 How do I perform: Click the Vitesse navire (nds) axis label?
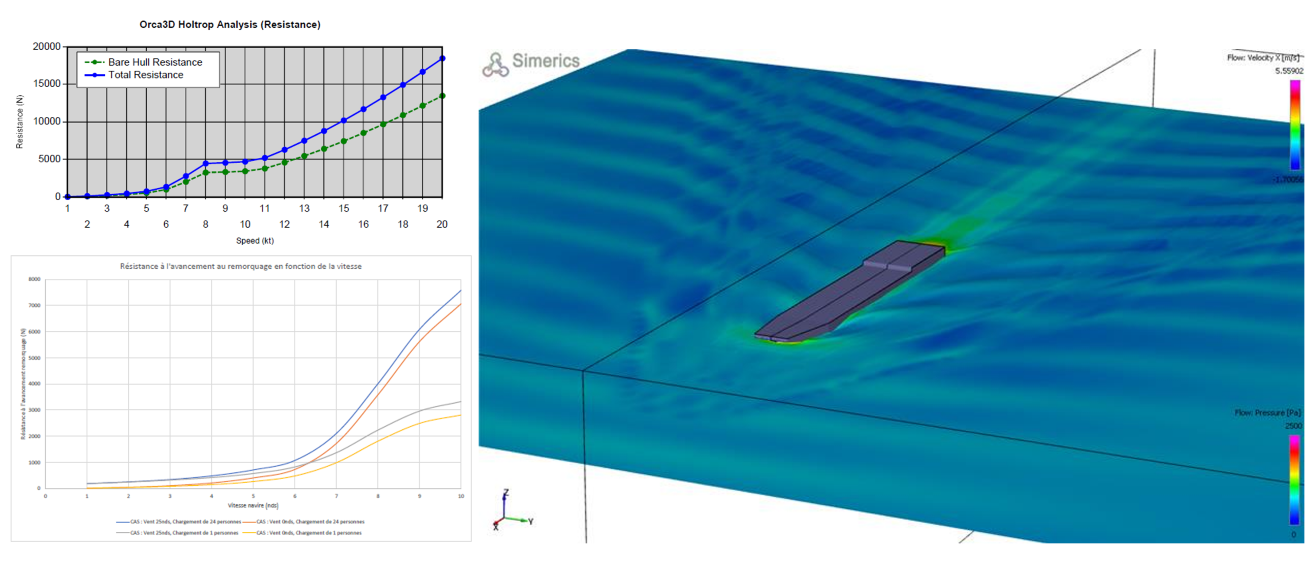pyautogui.click(x=253, y=505)
